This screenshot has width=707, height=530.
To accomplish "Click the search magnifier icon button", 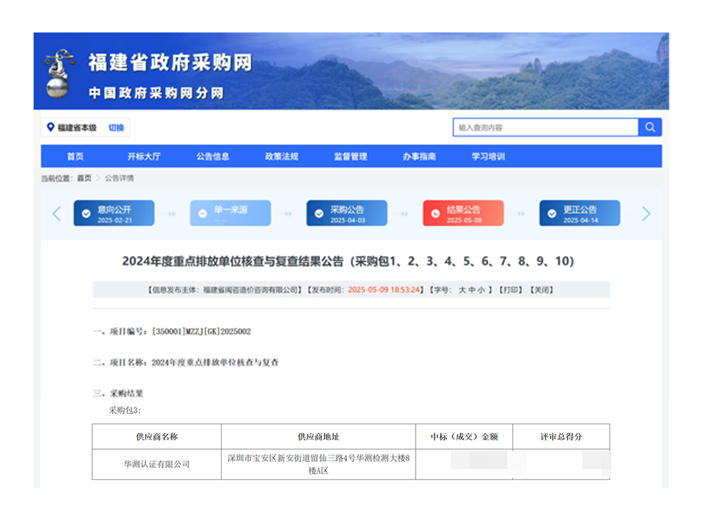I will [650, 127].
